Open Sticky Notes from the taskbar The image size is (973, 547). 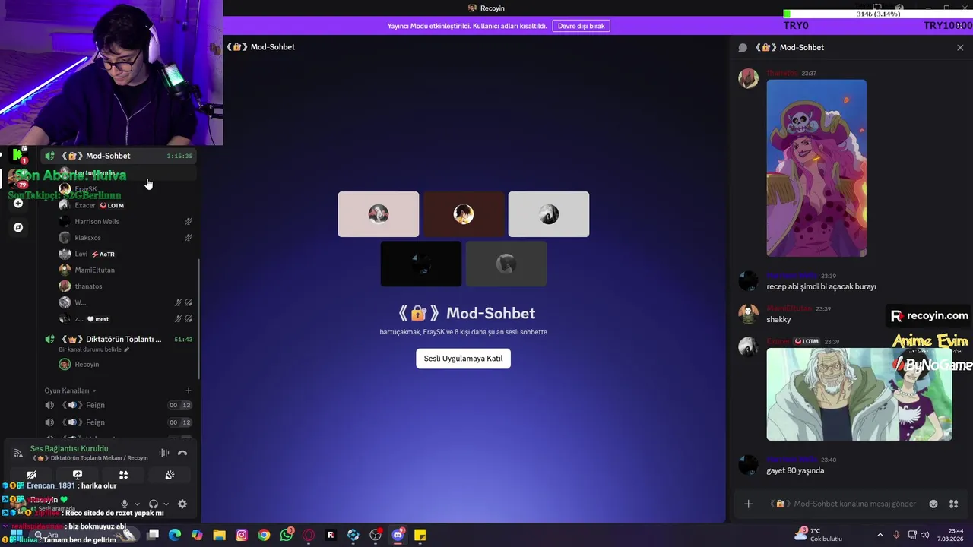(x=420, y=535)
